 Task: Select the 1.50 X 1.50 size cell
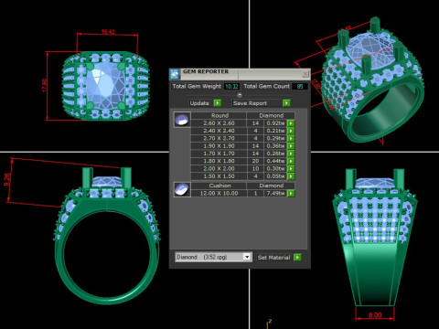pos(219,176)
